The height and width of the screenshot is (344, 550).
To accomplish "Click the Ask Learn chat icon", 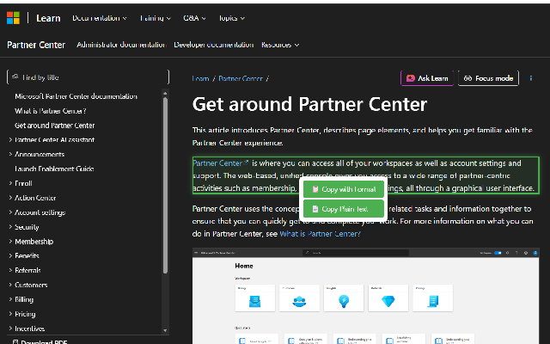I will tap(411, 78).
